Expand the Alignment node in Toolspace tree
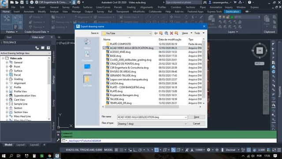The height and width of the screenshot is (159, 282). 7,83
